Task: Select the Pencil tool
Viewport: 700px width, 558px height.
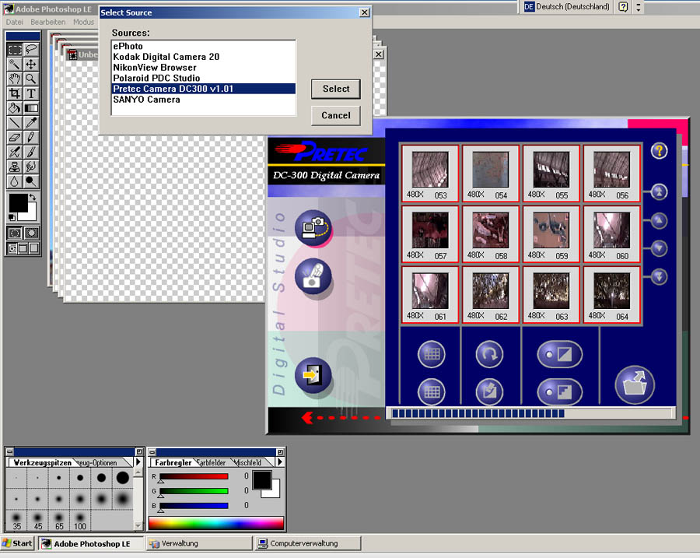Action: (x=31, y=138)
